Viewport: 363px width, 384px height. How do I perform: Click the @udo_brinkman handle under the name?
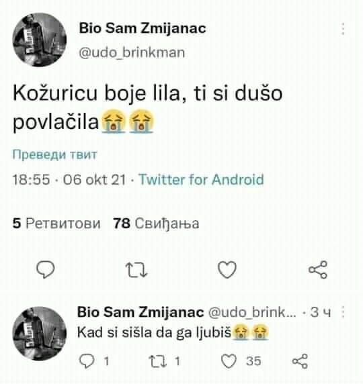pos(132,52)
